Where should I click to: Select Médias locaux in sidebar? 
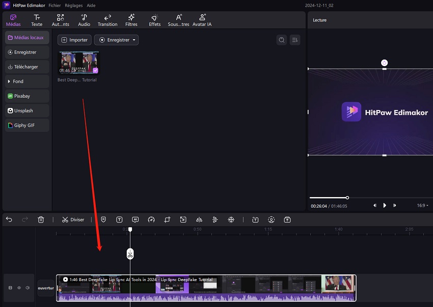tap(27, 38)
